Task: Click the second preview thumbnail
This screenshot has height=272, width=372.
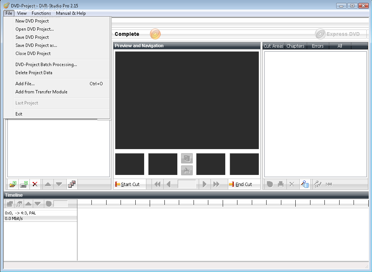Action: pyautogui.click(x=163, y=164)
